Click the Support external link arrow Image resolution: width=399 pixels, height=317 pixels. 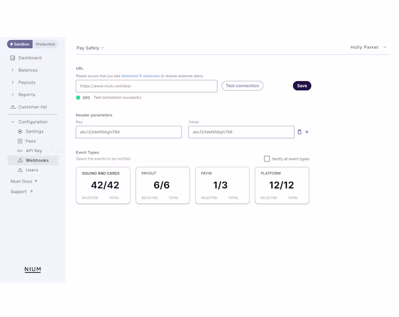pyautogui.click(x=31, y=191)
